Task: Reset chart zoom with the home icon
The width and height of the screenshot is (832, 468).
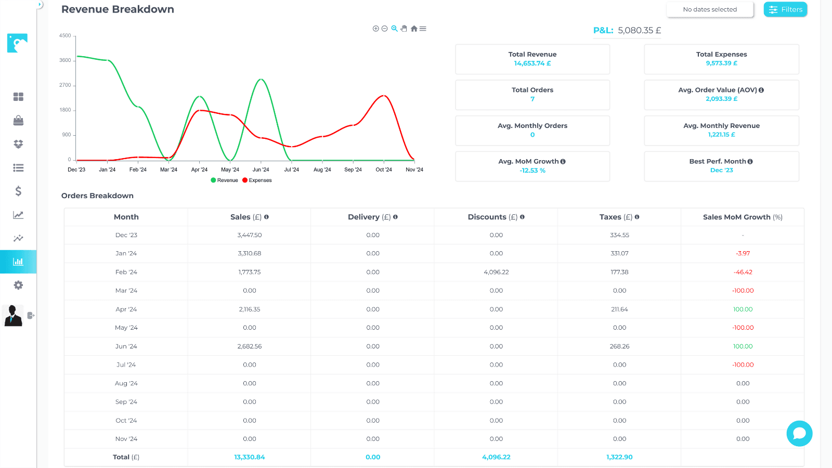Action: (x=414, y=29)
